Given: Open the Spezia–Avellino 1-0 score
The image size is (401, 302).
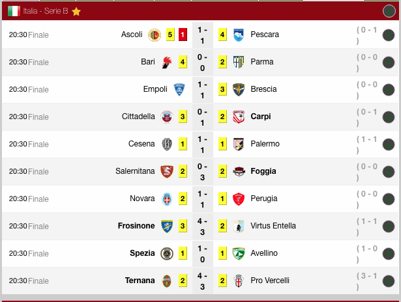Looking at the screenshot, I should (203, 253).
